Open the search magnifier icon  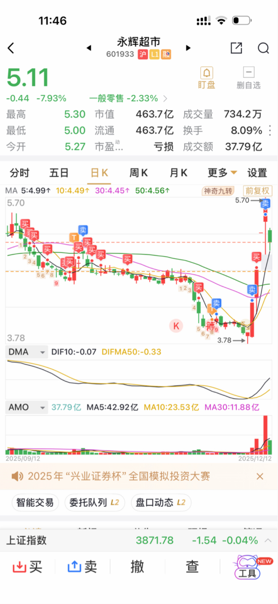pyautogui.click(x=264, y=48)
